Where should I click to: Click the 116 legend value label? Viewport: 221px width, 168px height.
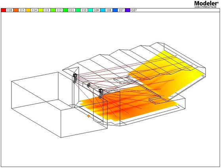(10, 10)
